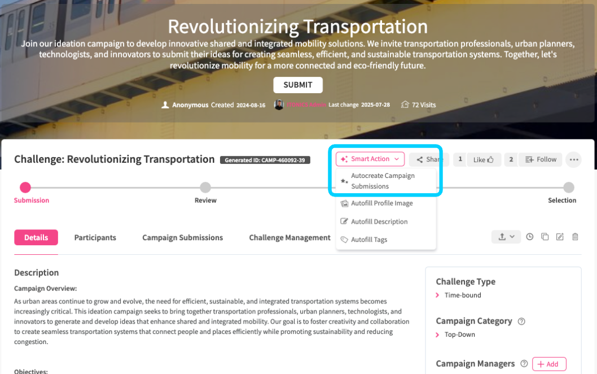Choose Autofill Profile Image option
The height and width of the screenshot is (374, 597).
(381, 203)
